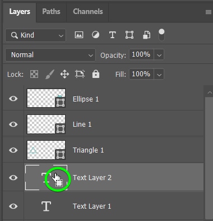
Task: Expand the Opacity slider arrow
Action: pyautogui.click(x=159, y=55)
